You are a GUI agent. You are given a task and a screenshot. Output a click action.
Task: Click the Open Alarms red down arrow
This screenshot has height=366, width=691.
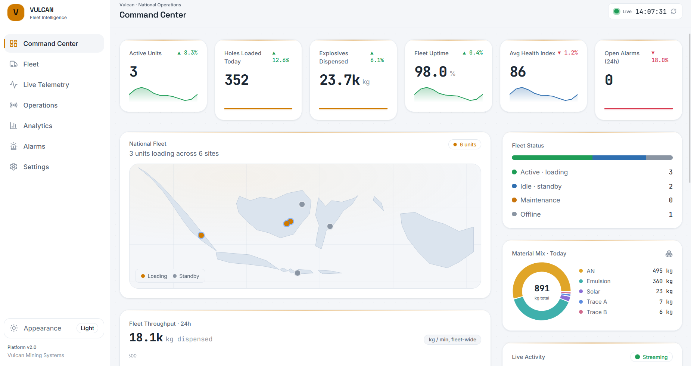653,53
